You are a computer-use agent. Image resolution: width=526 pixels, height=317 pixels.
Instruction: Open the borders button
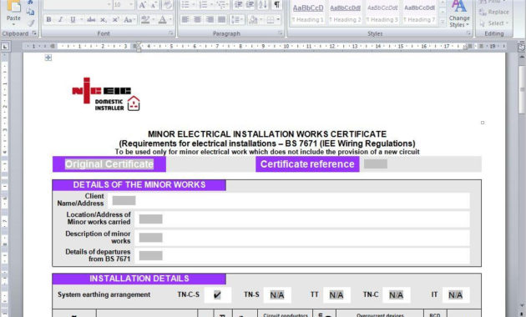[x=271, y=20]
